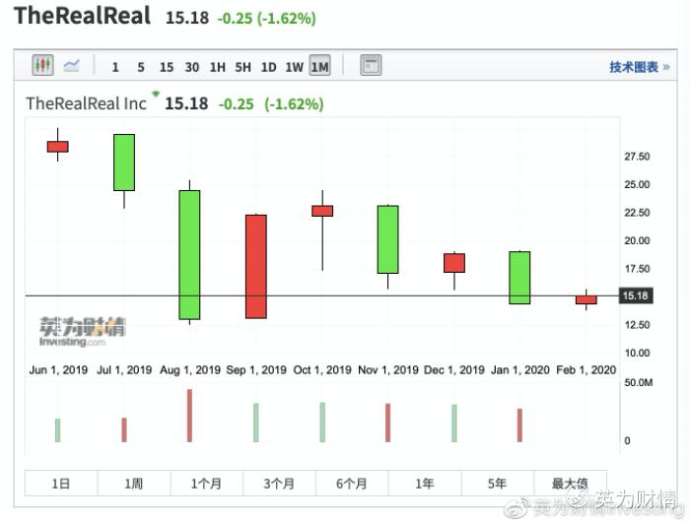The image size is (690, 523).
Task: Select the 1H interval
Action: pyautogui.click(x=218, y=67)
